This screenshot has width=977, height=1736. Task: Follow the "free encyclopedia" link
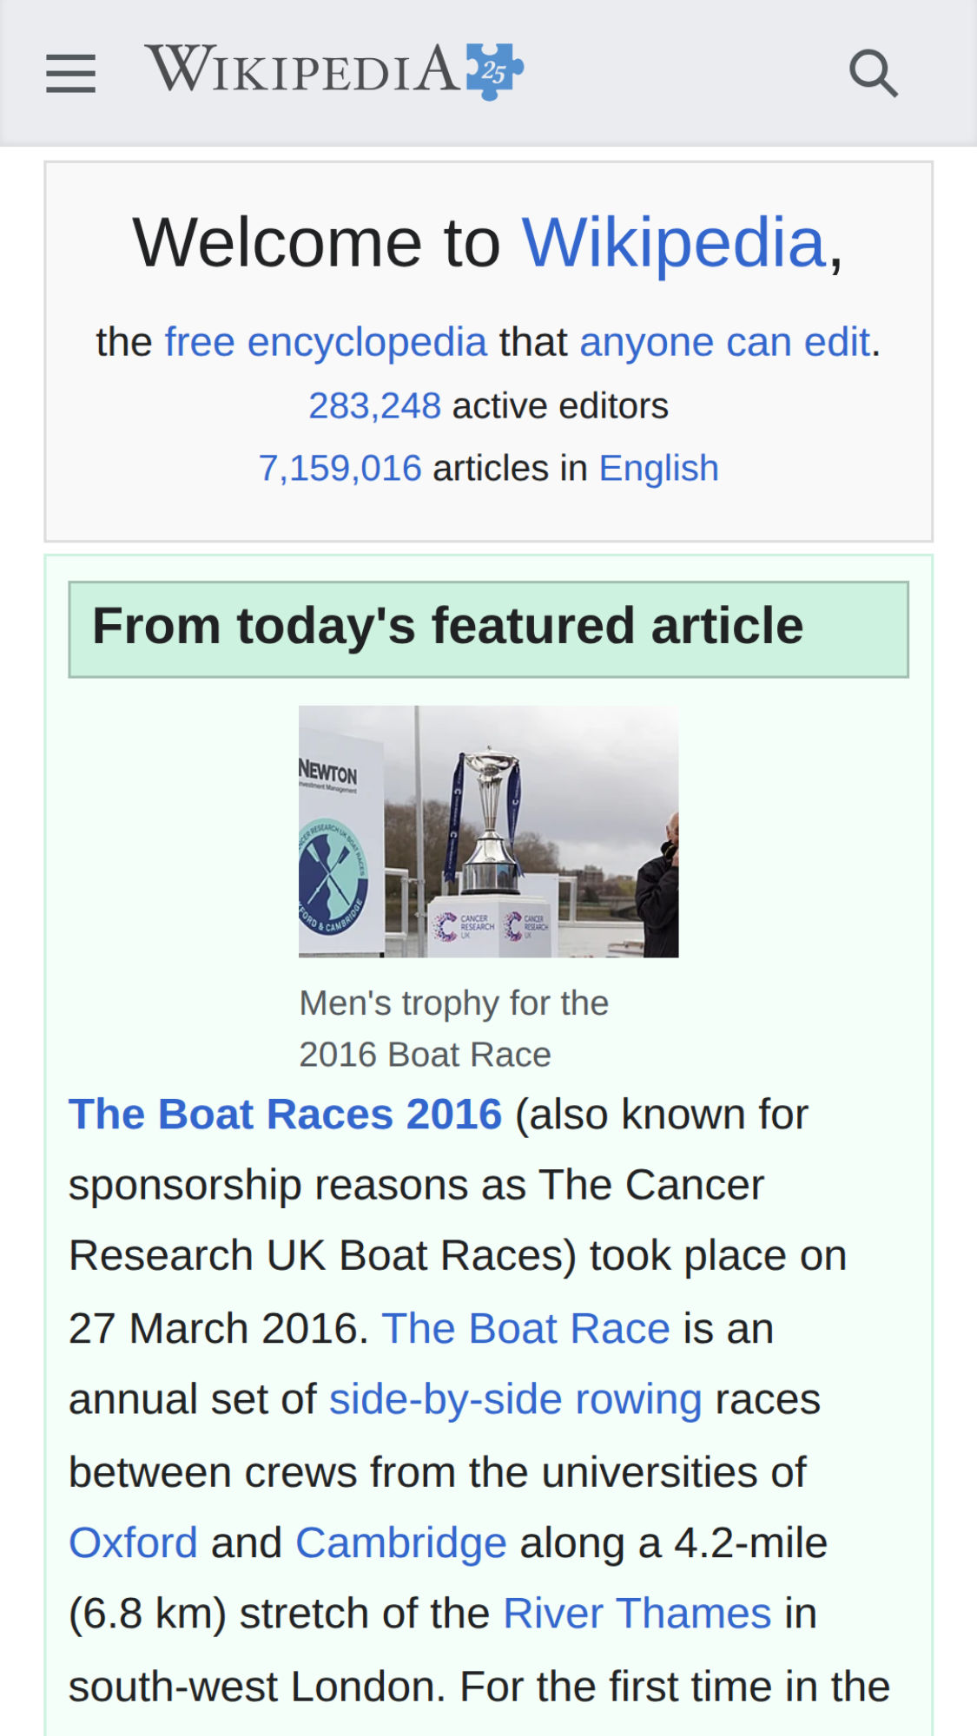coord(326,342)
